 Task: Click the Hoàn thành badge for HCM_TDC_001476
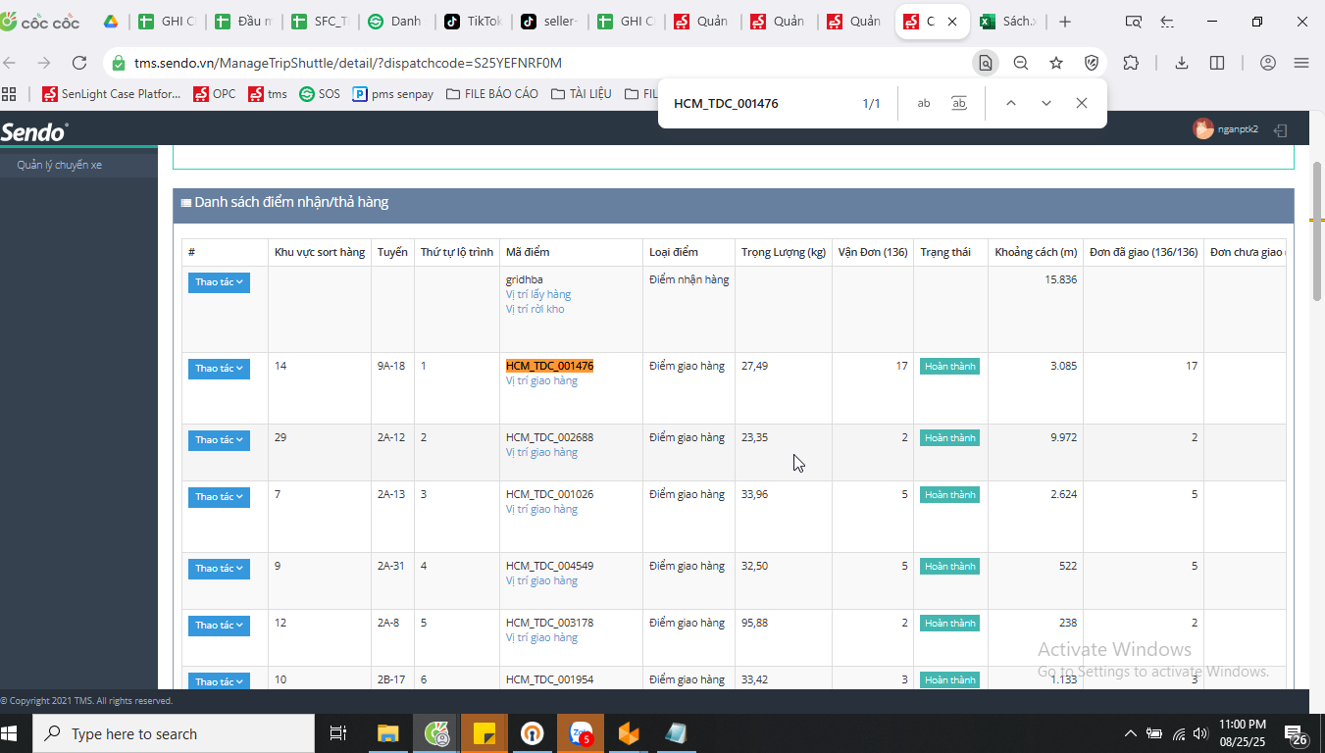[x=949, y=367]
